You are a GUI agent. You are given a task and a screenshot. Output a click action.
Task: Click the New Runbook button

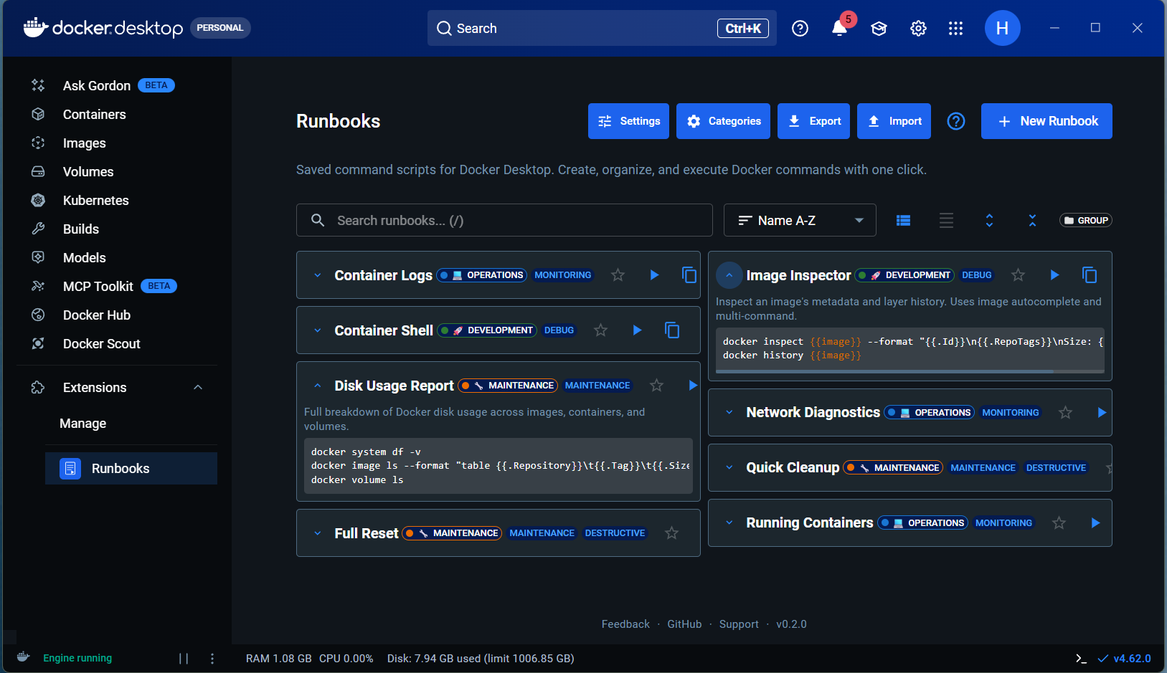(x=1046, y=121)
